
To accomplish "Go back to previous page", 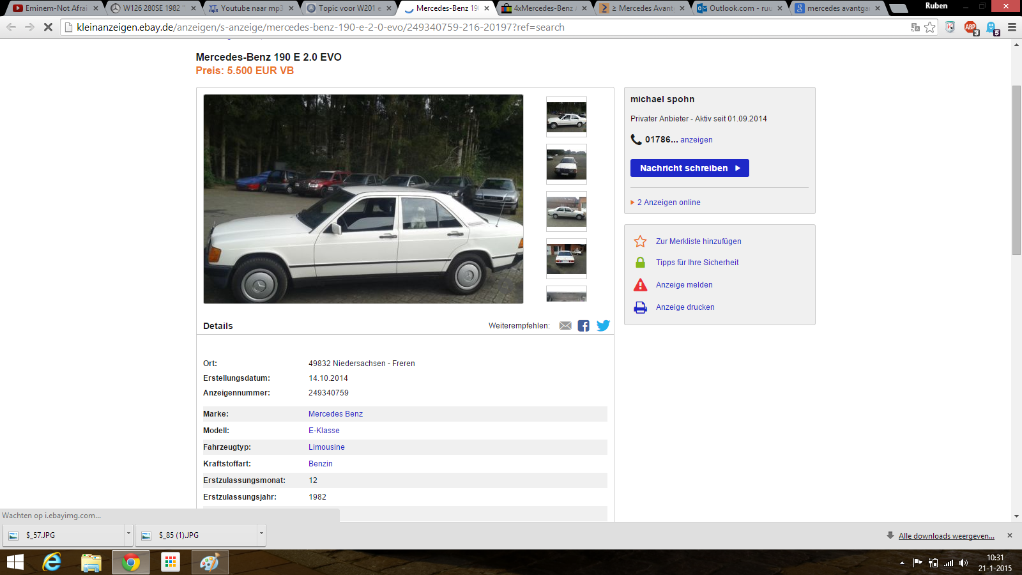I will click(x=11, y=27).
